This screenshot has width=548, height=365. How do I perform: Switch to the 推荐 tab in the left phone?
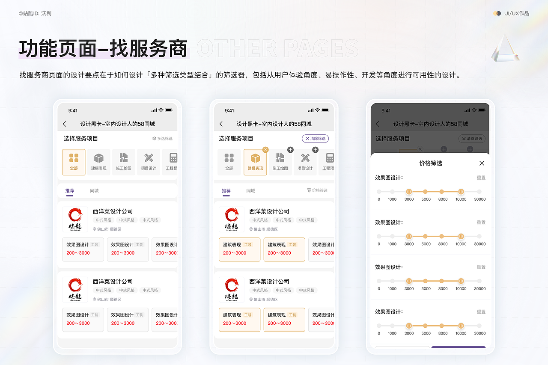pyautogui.click(x=69, y=191)
